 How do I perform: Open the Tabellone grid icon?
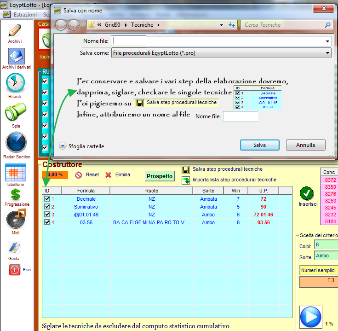pos(16,172)
